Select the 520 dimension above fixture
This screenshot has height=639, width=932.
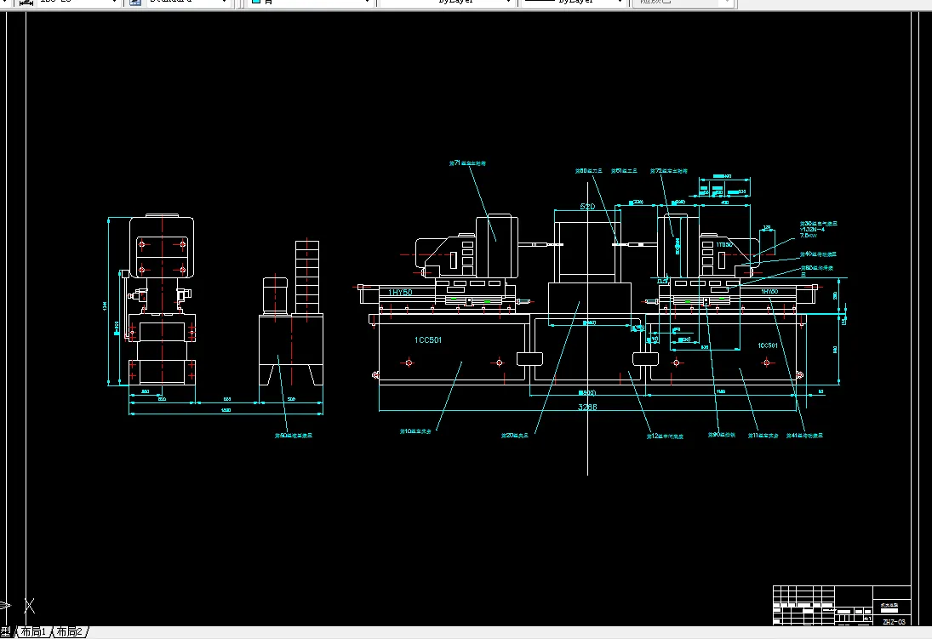pos(587,206)
